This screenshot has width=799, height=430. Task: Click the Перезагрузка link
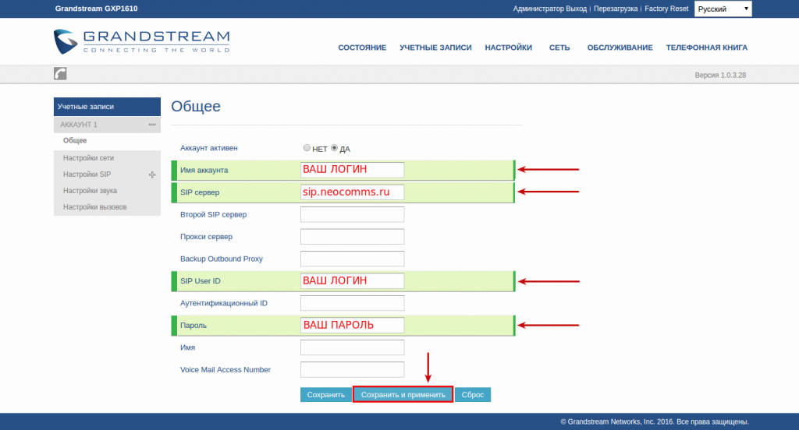pos(615,9)
